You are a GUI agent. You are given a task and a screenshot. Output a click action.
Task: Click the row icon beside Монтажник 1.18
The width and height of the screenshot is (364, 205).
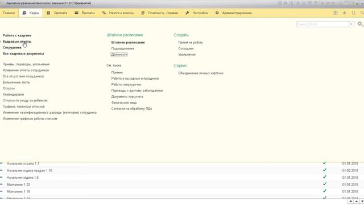point(1,191)
